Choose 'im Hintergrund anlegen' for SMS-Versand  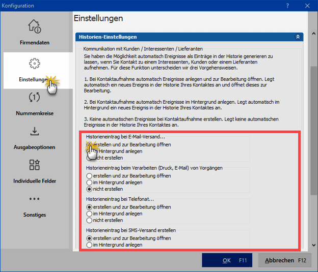click(90, 245)
